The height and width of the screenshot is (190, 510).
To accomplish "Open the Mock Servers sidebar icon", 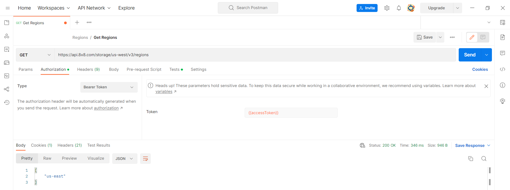I will [x=7, y=63].
